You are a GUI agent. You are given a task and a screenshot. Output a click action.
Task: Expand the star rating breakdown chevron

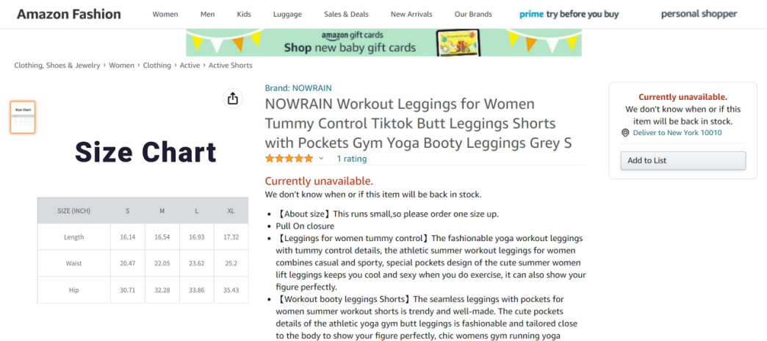tap(321, 159)
